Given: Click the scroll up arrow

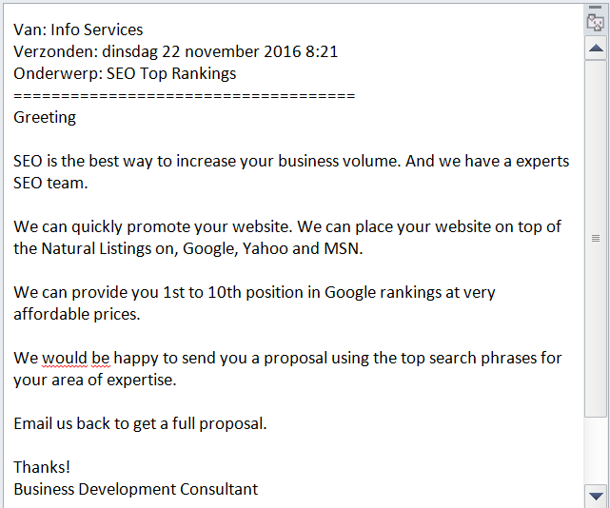Looking at the screenshot, I should pos(596,49).
